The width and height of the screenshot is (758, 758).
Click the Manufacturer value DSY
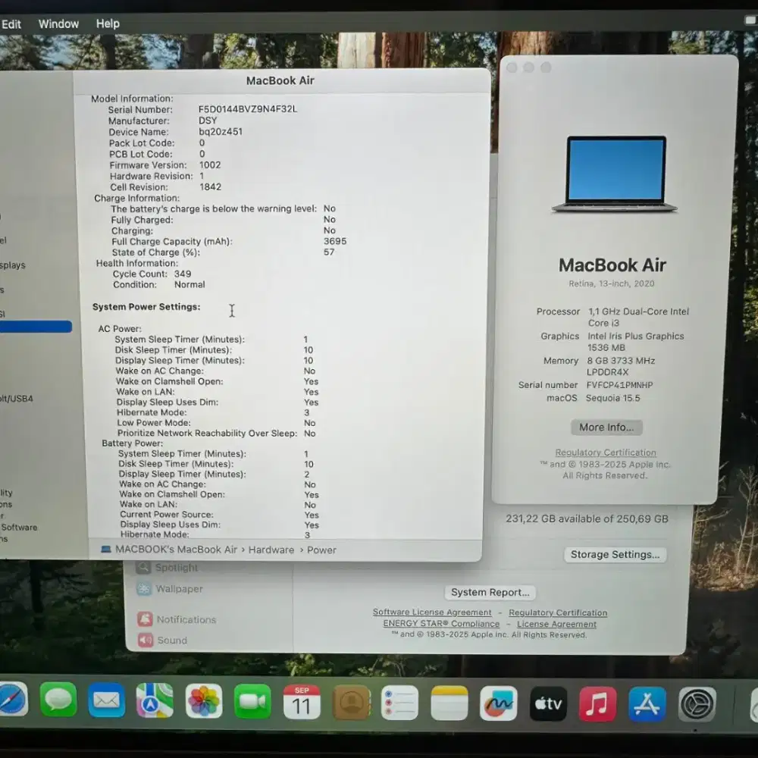coord(208,121)
